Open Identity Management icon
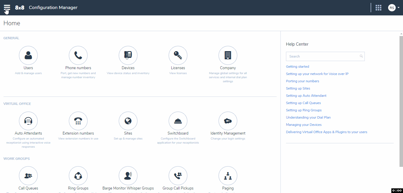Screen dimensions: 403x193 coord(228,121)
